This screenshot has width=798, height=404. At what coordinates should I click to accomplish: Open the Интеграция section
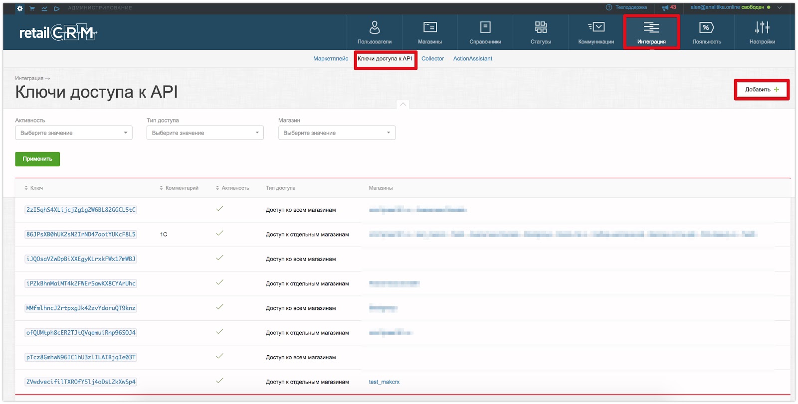pos(651,32)
